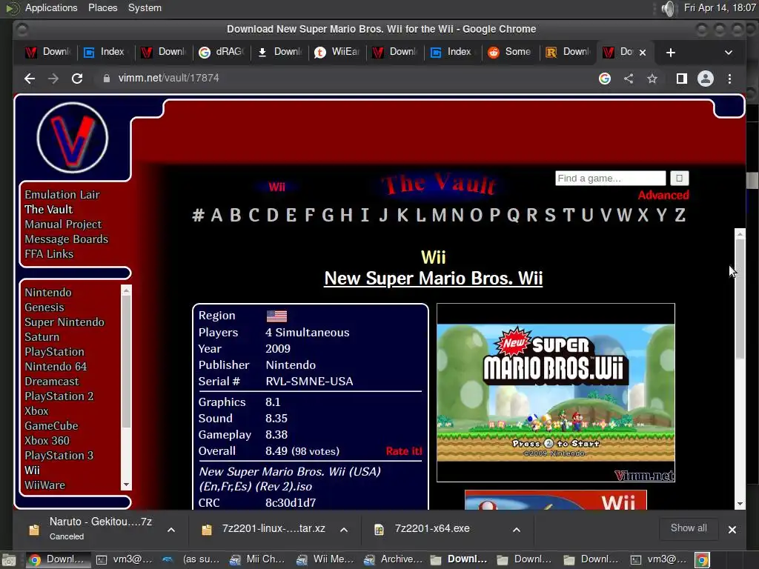The height and width of the screenshot is (569, 759).
Task: Select the Nintendo 64 console link
Action: [x=56, y=367]
